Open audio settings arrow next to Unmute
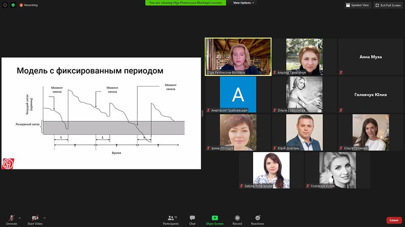405x227 pixels. point(19,218)
